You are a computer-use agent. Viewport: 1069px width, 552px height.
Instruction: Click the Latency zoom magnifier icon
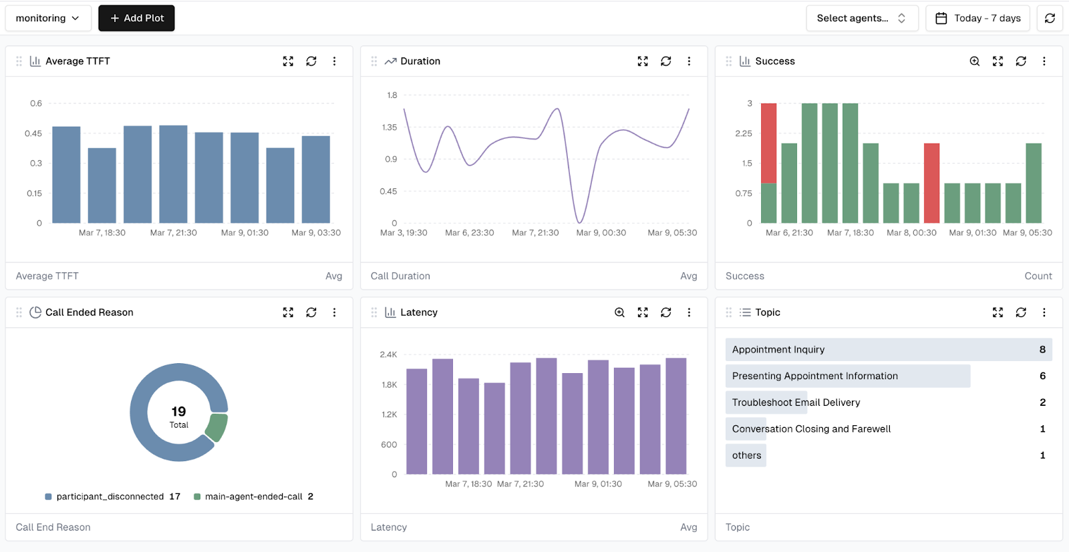(x=619, y=312)
